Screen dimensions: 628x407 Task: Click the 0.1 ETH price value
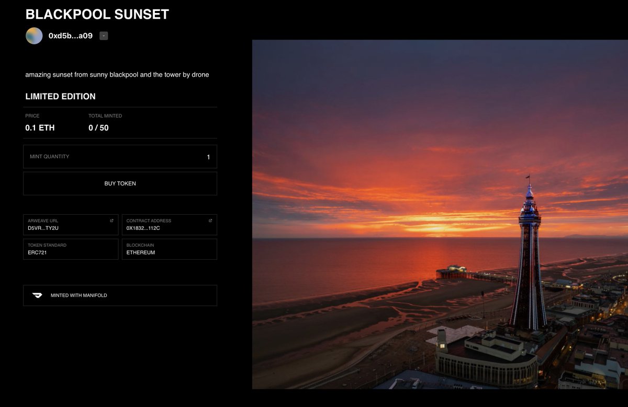(x=40, y=127)
